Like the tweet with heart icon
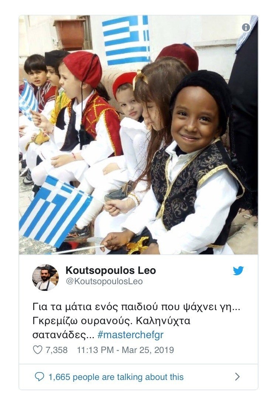Viewport: 277px width, 418px height. coord(38,350)
